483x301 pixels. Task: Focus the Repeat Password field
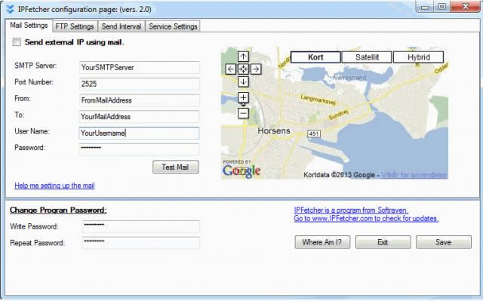[141, 242]
